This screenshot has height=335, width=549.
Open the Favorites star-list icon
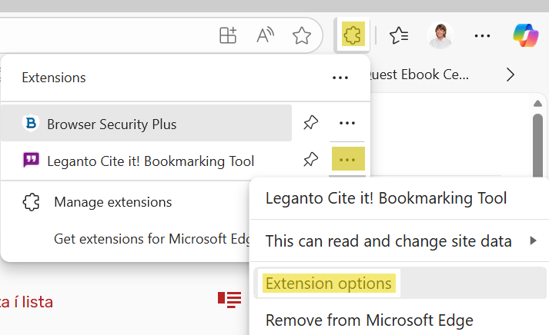[399, 35]
